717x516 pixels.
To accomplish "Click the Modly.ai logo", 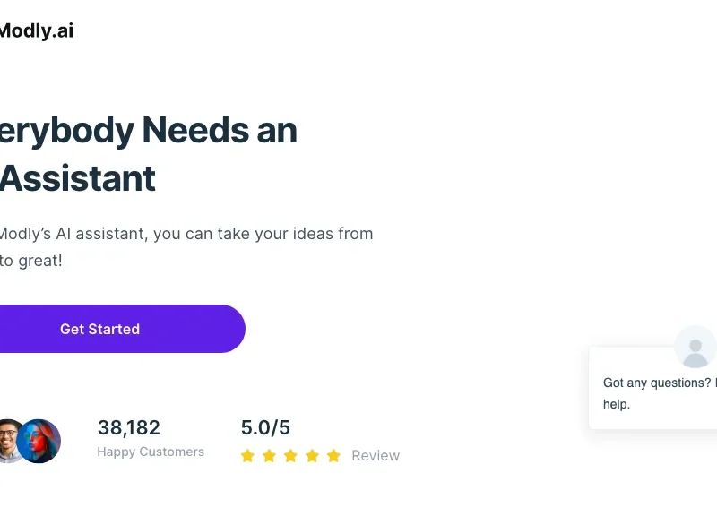I will [36, 30].
